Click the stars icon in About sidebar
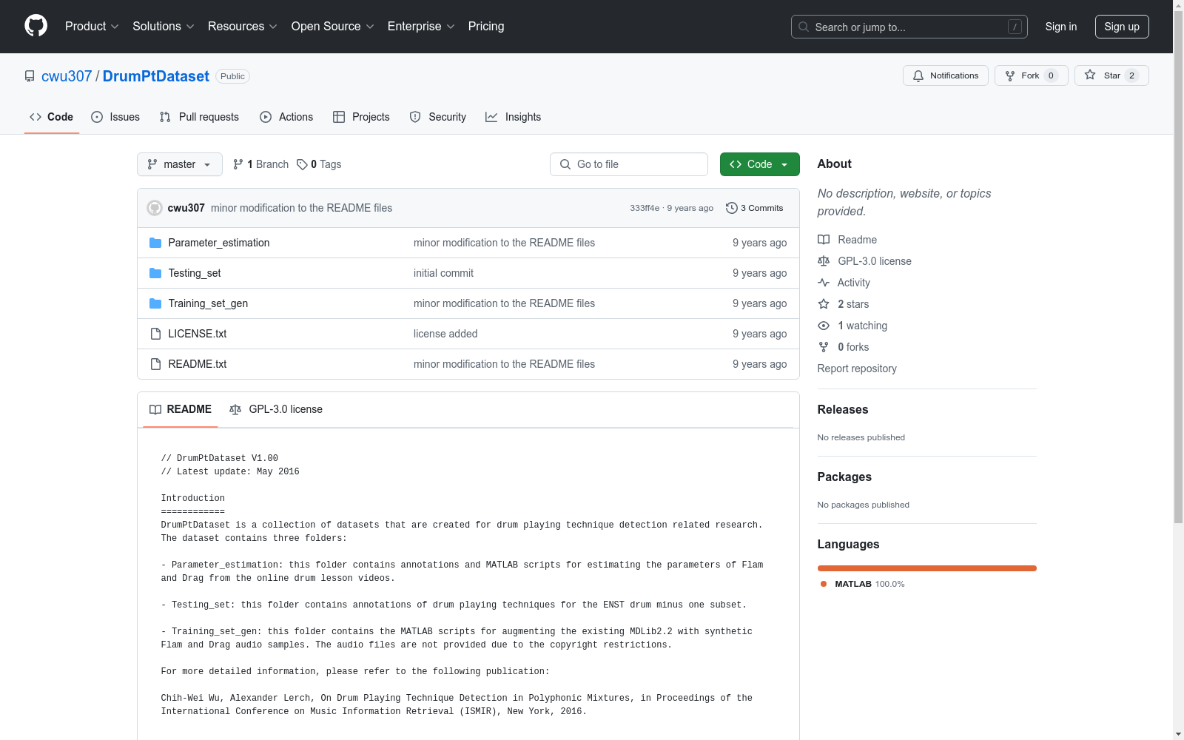Image resolution: width=1184 pixels, height=740 pixels. 824,304
